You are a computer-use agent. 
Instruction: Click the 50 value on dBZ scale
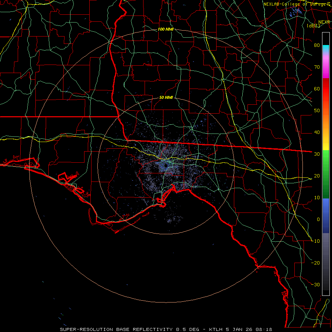(317, 111)
